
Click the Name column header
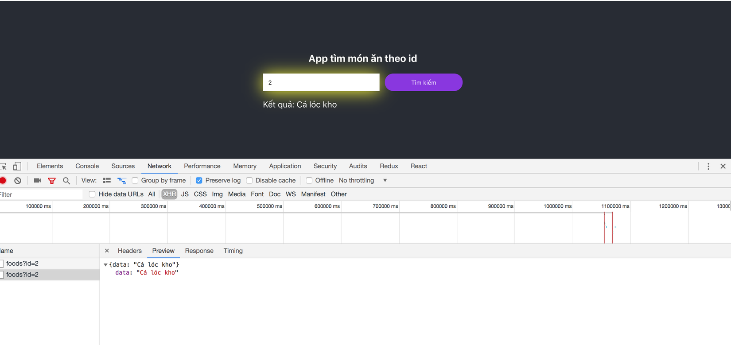click(50, 251)
